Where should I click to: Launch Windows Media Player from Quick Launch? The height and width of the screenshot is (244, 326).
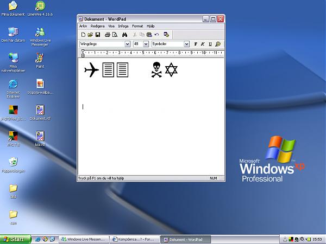(x=45, y=239)
